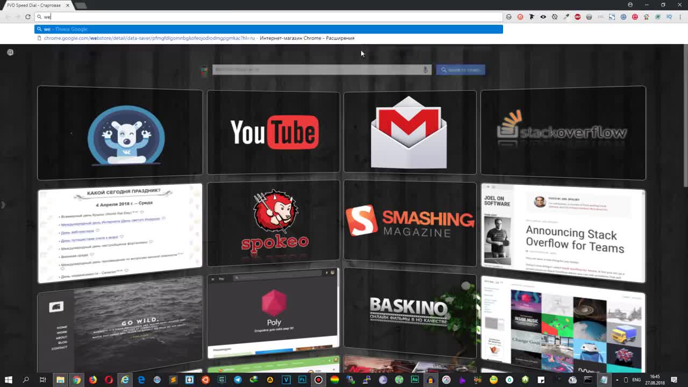Open the Windows Start menu
Image resolution: width=688 pixels, height=387 pixels.
click(x=9, y=380)
